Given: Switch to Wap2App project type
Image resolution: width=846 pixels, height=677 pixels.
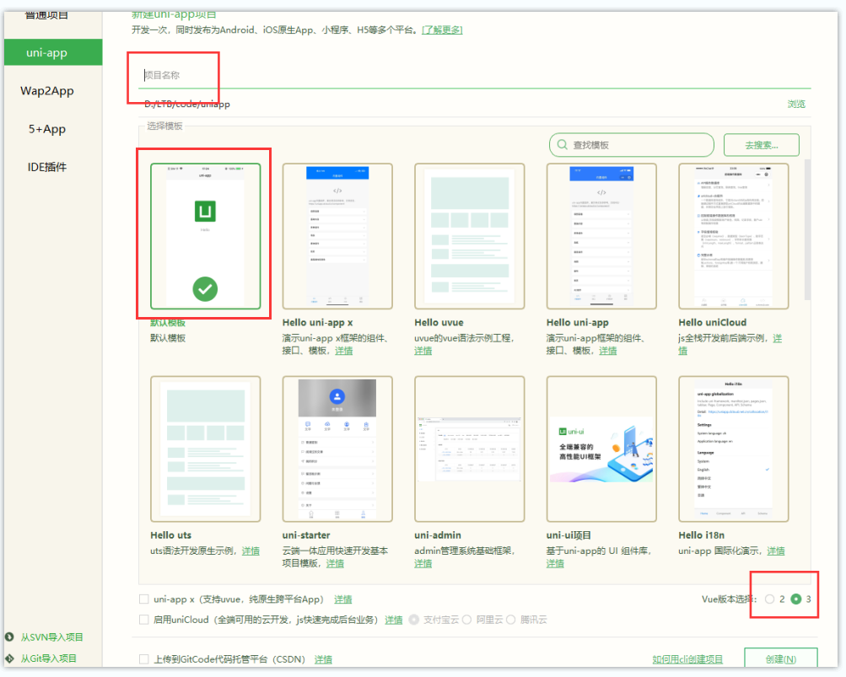Looking at the screenshot, I should [x=47, y=90].
